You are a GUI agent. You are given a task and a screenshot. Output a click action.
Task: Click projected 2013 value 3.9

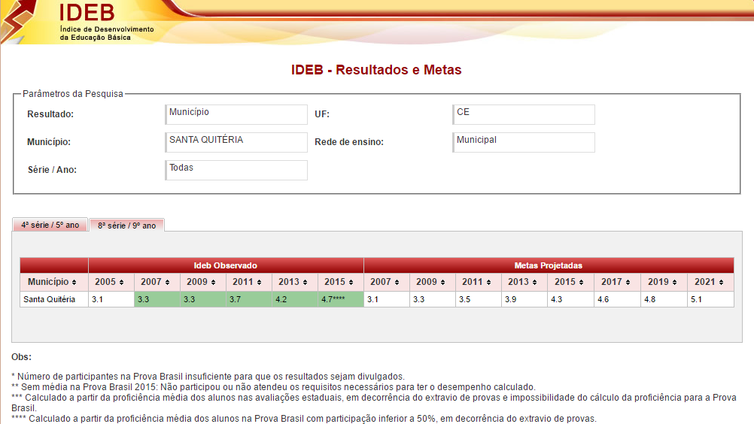(x=524, y=299)
